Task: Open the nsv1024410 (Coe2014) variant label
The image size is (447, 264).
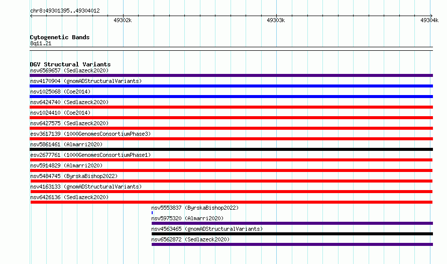Action: click(60, 113)
